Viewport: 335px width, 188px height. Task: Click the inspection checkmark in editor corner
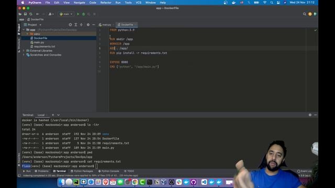pos(315,30)
